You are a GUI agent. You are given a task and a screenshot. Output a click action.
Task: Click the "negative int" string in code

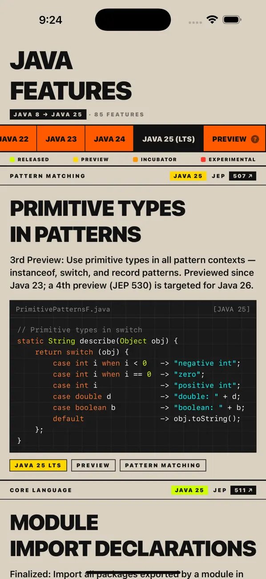click(205, 363)
